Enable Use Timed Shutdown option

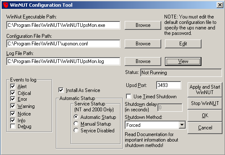(x=128, y=96)
